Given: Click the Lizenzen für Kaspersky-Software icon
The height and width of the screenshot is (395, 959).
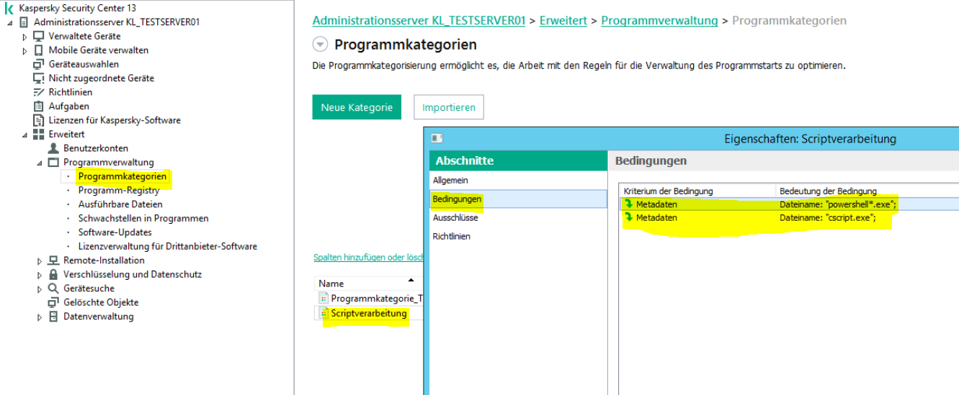Looking at the screenshot, I should tap(39, 120).
